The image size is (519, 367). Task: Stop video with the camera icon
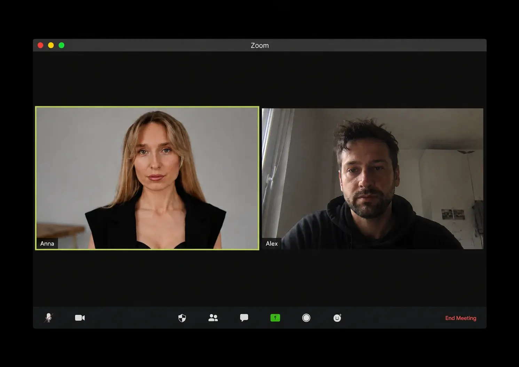80,318
